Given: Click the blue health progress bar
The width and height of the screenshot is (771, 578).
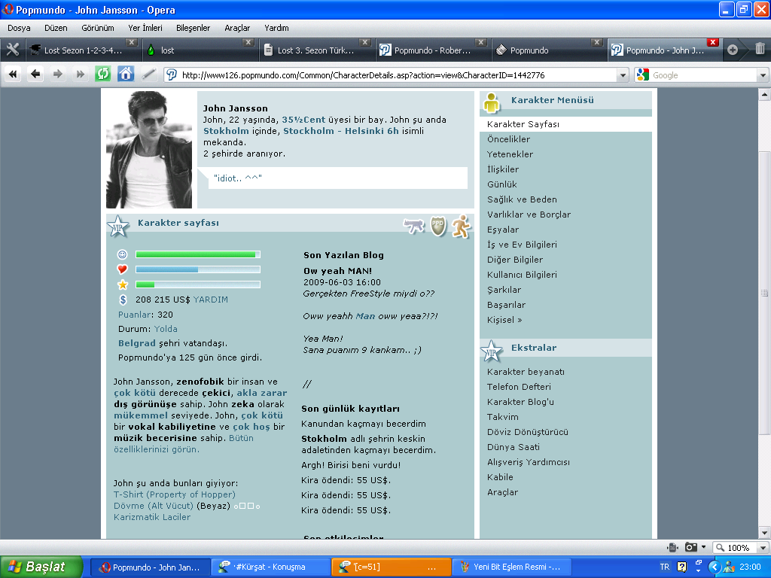Looking at the screenshot, I should 198,269.
